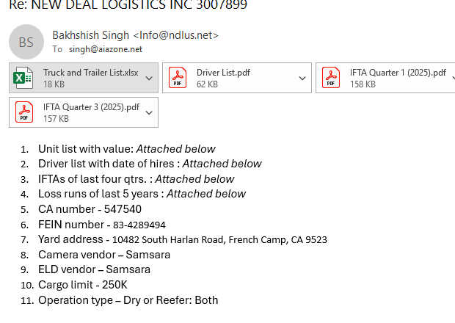Open IFTA Quarter 3 attachment options arrow
455x323 pixels.
click(x=149, y=112)
